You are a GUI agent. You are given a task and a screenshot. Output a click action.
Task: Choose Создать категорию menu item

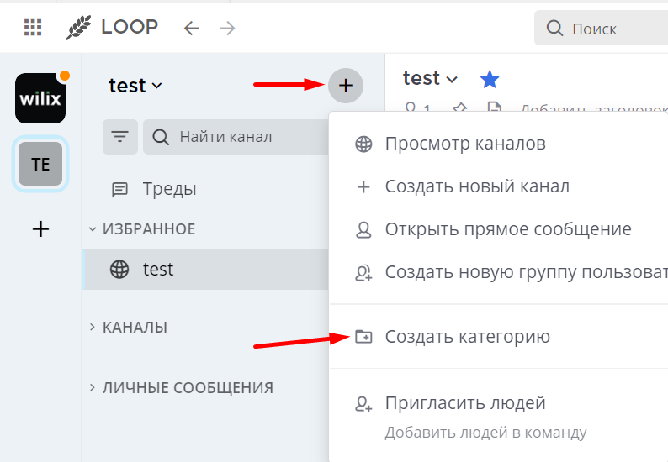coord(499,337)
